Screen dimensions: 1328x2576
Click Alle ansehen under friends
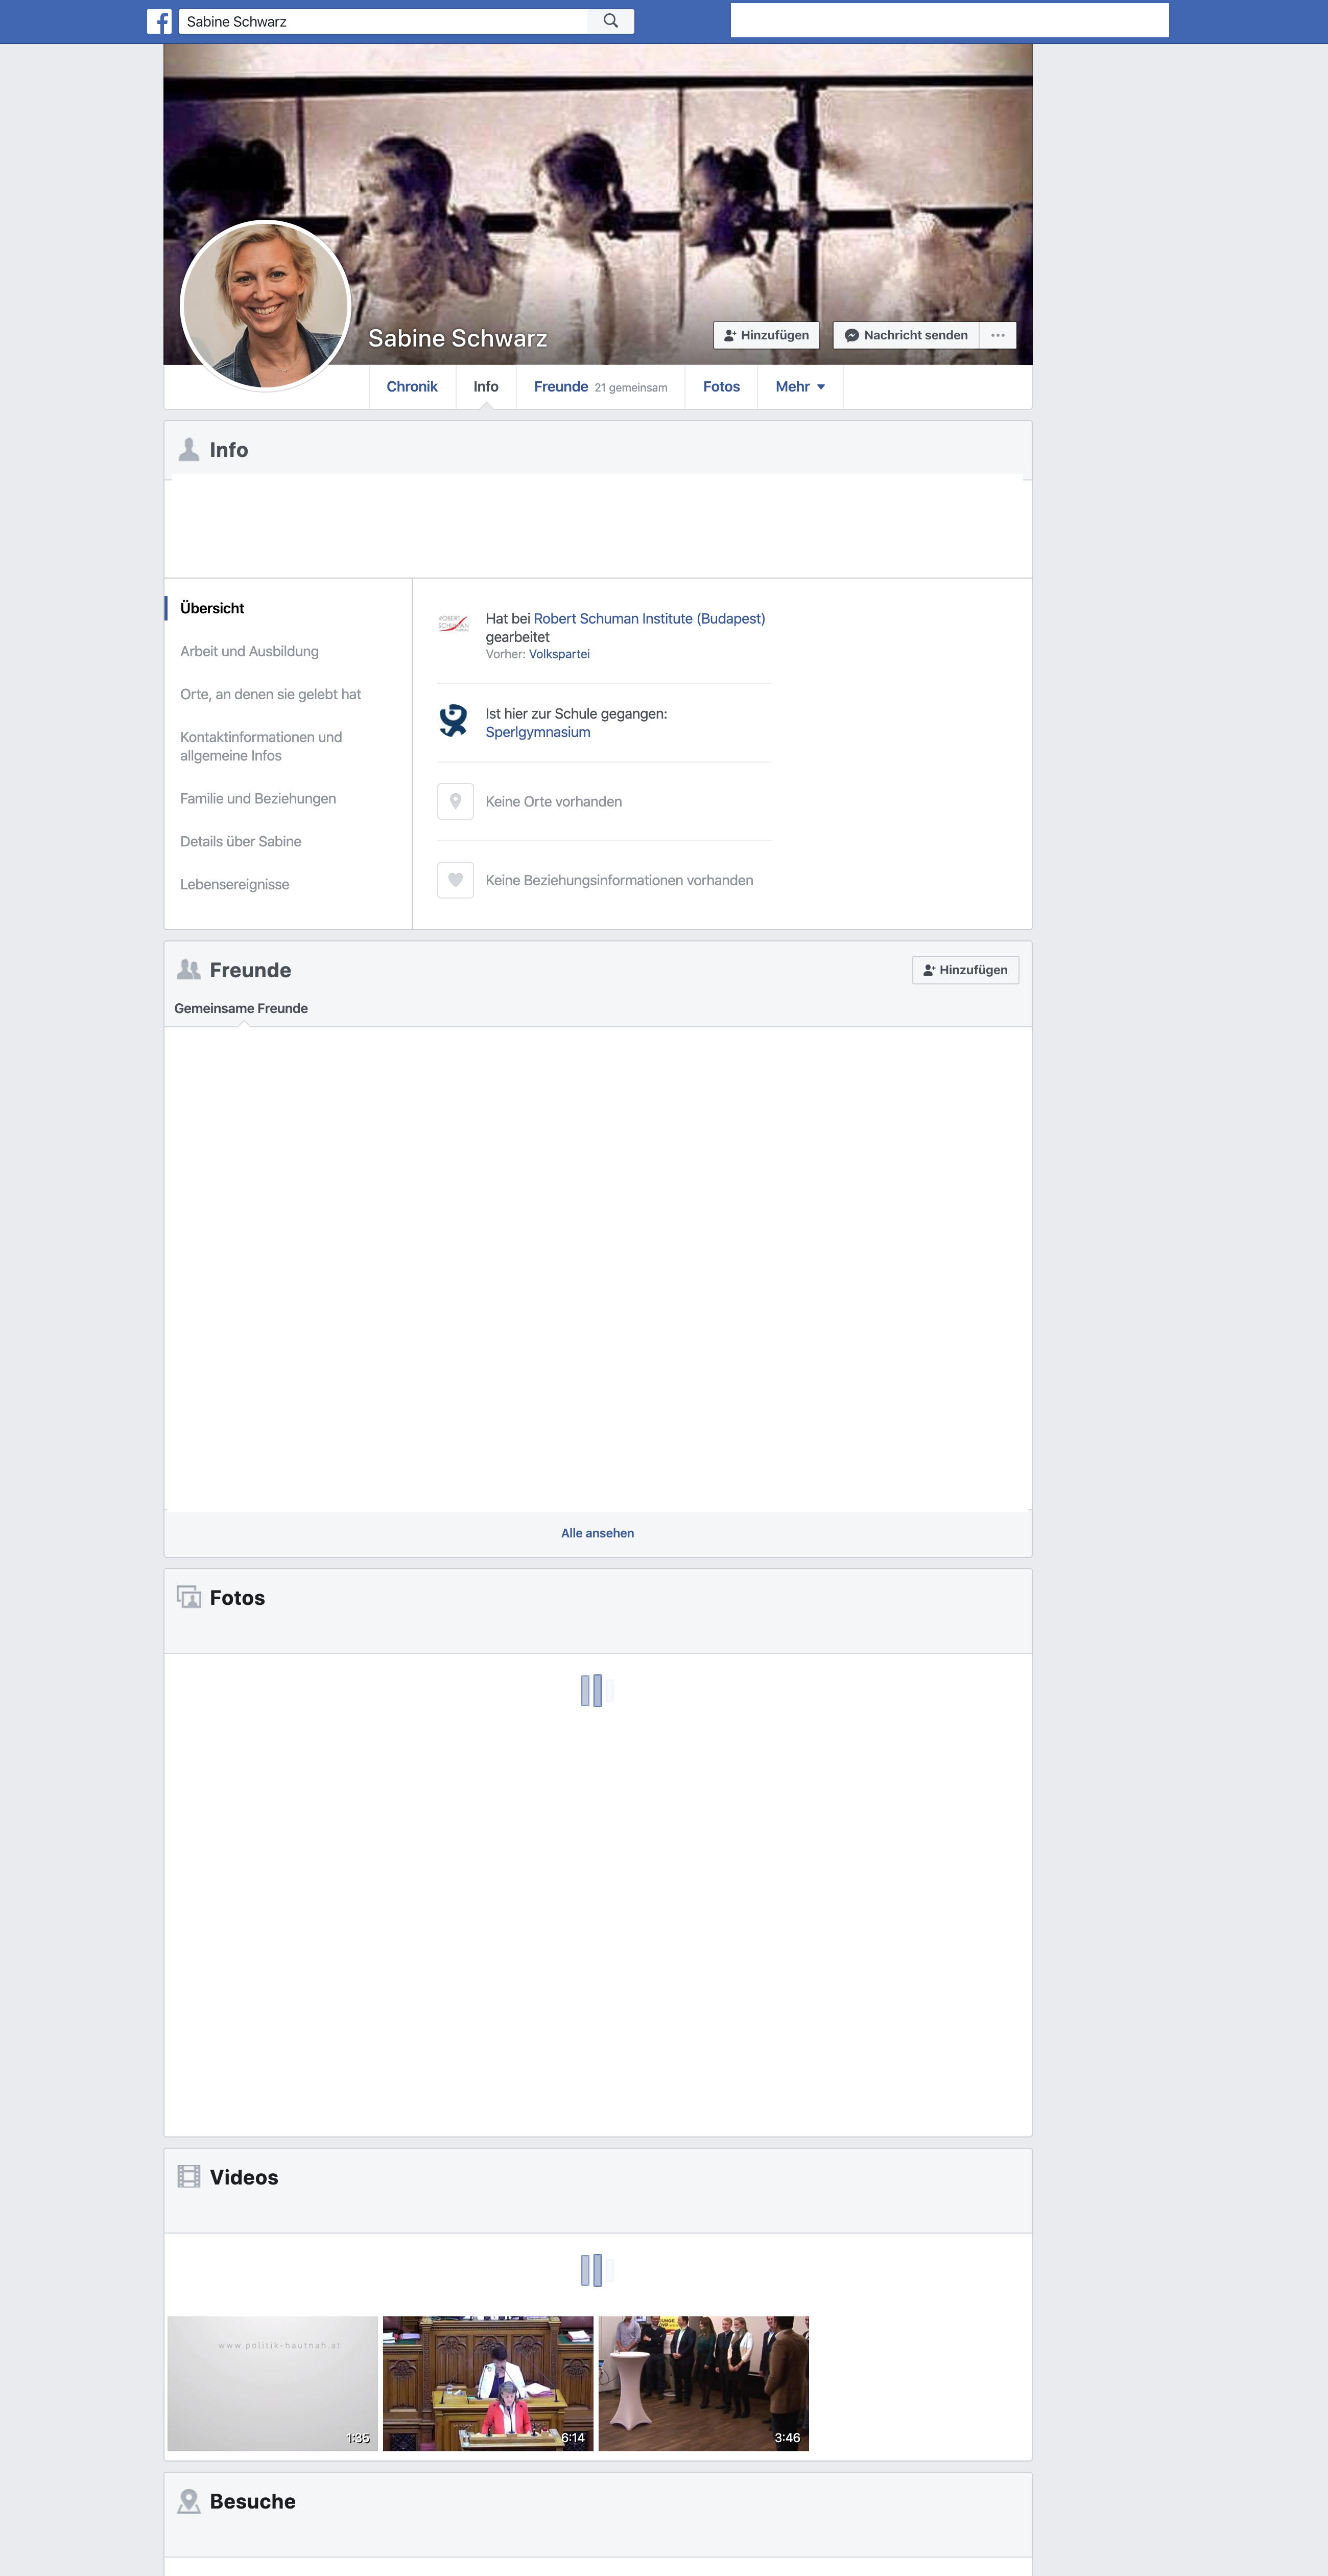598,1533
